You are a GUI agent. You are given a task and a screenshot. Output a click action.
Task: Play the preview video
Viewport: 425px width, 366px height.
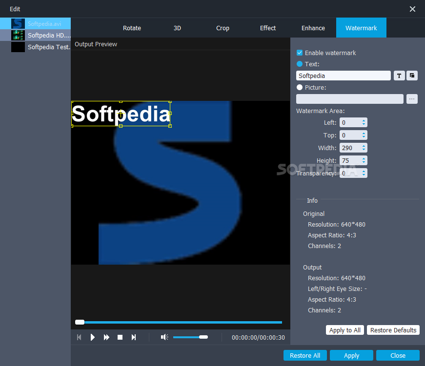tap(92, 337)
